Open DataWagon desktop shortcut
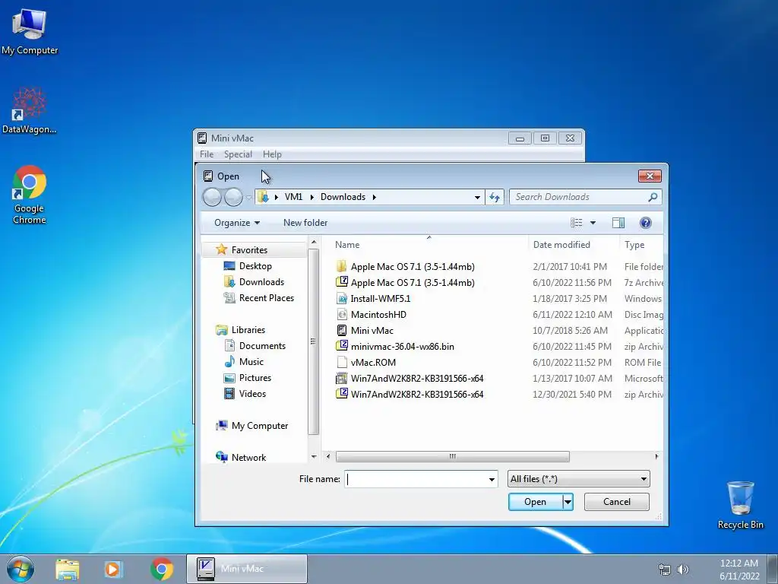 coord(30,111)
